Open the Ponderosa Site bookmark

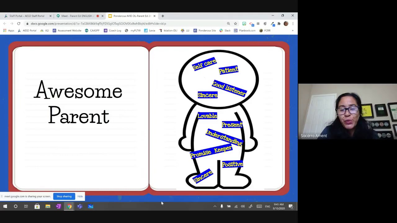click(205, 30)
